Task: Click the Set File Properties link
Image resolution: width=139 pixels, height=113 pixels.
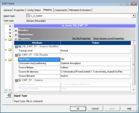Action: click(81, 38)
